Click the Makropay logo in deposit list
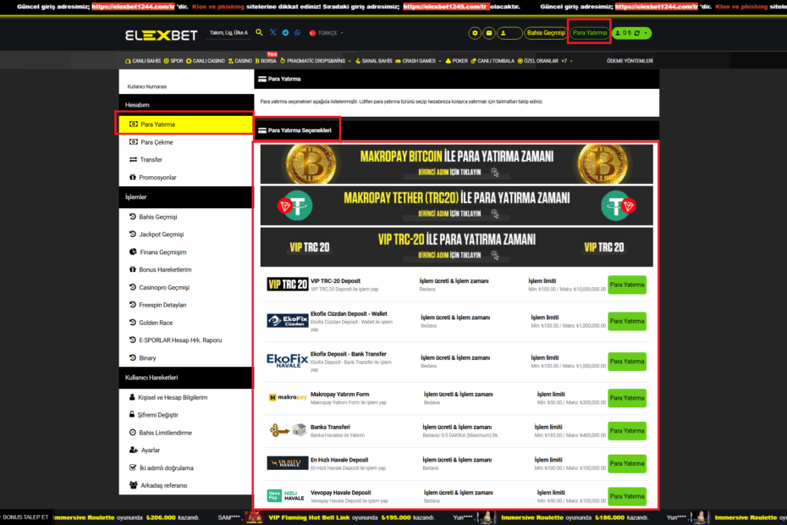The width and height of the screenshot is (787, 525). [288, 397]
